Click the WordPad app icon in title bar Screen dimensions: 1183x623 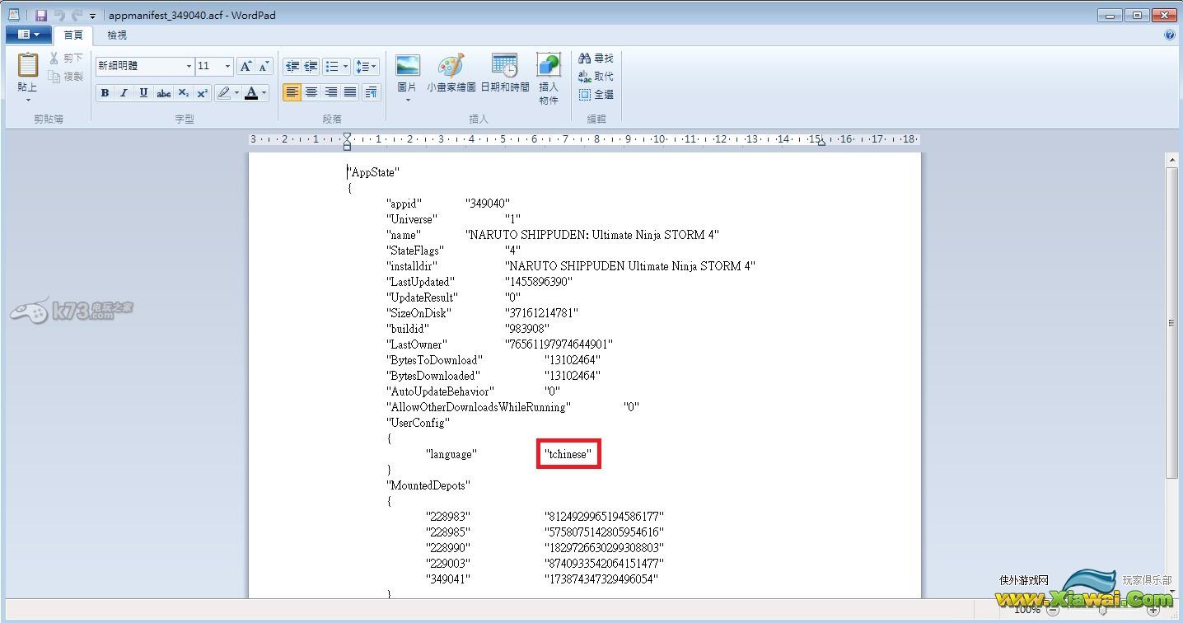click(14, 15)
